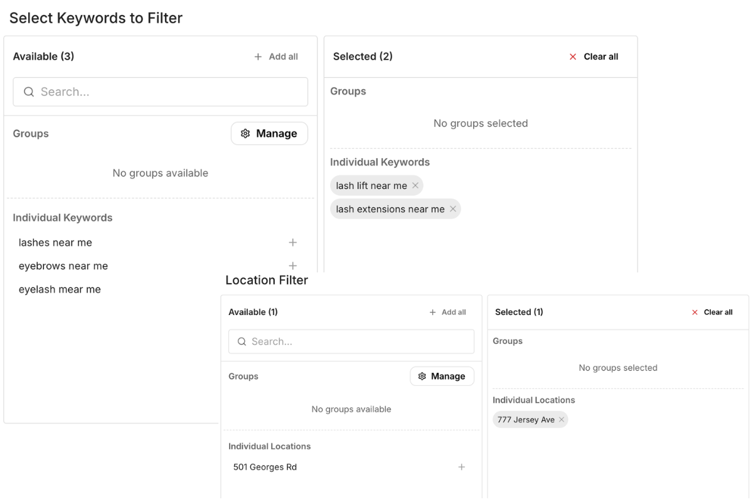Click the keyword search magnifier icon

(x=29, y=92)
